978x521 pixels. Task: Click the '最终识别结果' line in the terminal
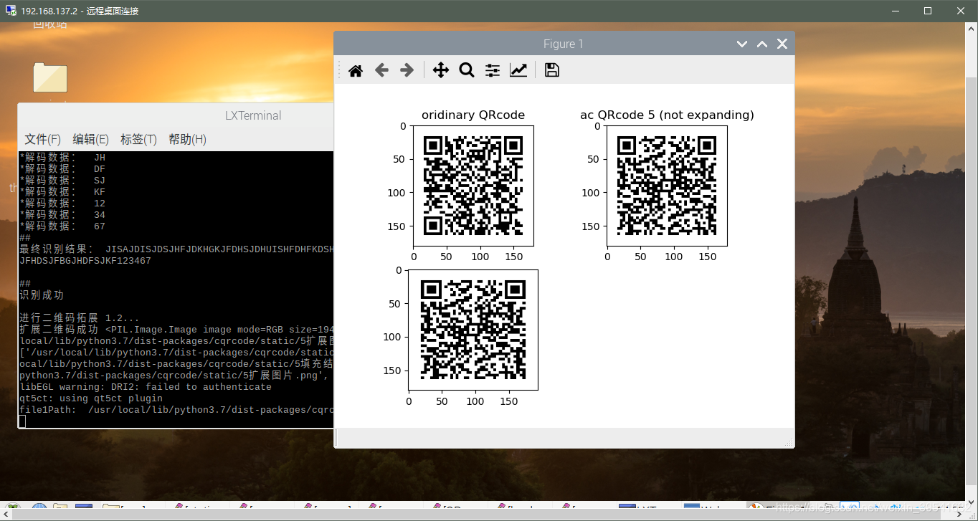pos(176,249)
